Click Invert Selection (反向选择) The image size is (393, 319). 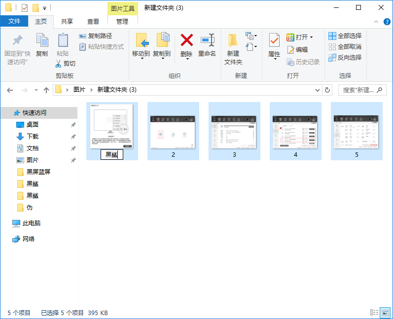coord(345,57)
